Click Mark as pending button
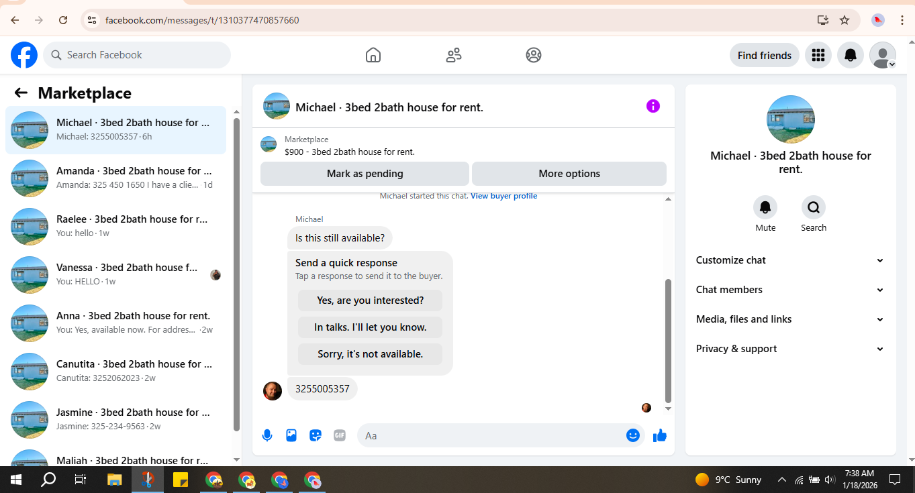Image resolution: width=915 pixels, height=493 pixels. [x=365, y=174]
